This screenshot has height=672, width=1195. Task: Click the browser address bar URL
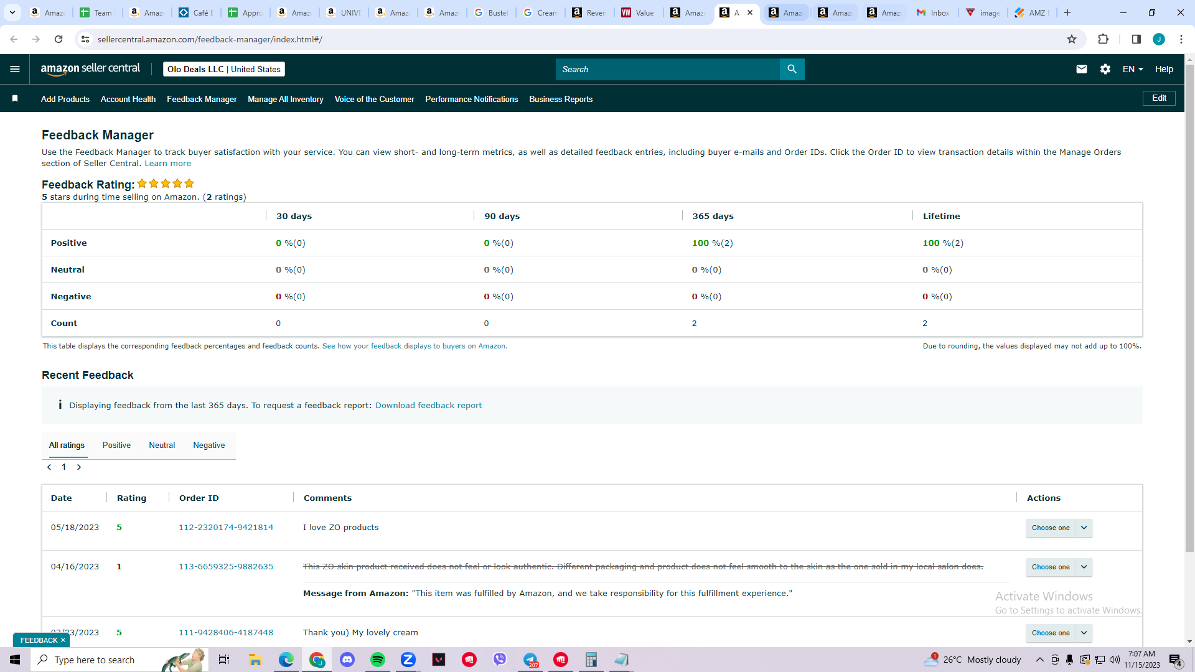(x=210, y=39)
